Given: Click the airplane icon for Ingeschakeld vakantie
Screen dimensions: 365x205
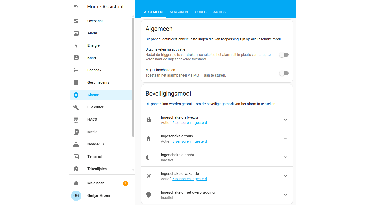Looking at the screenshot, I should (149, 176).
